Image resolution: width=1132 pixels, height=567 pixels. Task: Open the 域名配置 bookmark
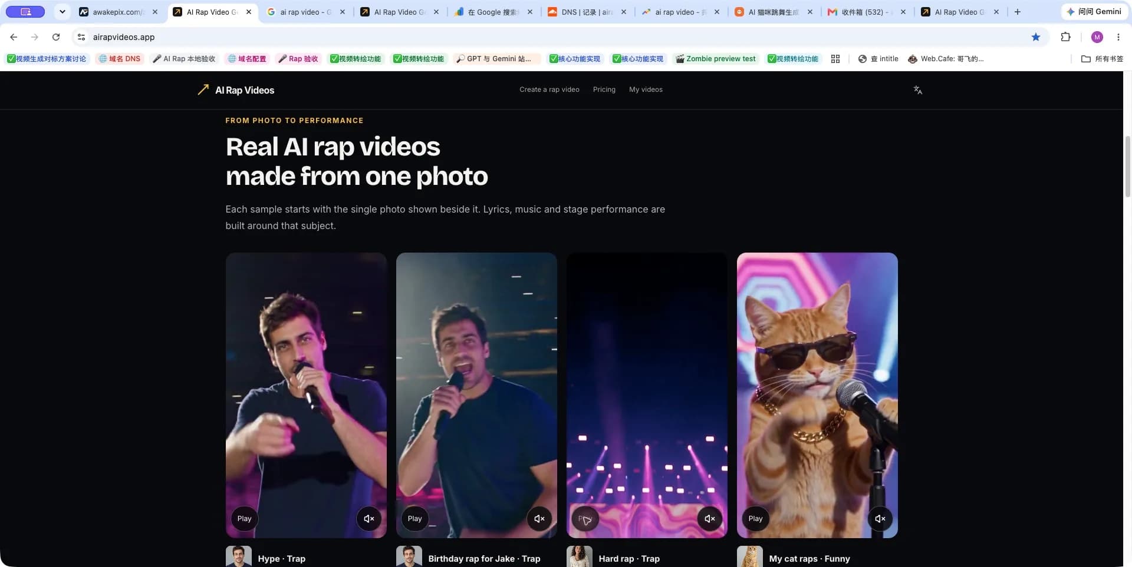[247, 59]
